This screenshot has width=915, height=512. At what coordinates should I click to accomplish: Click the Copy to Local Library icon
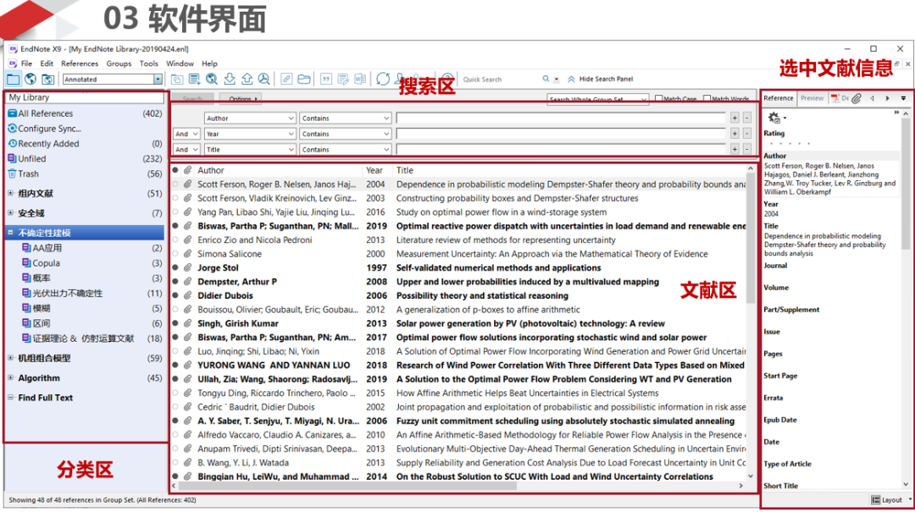[x=177, y=80]
